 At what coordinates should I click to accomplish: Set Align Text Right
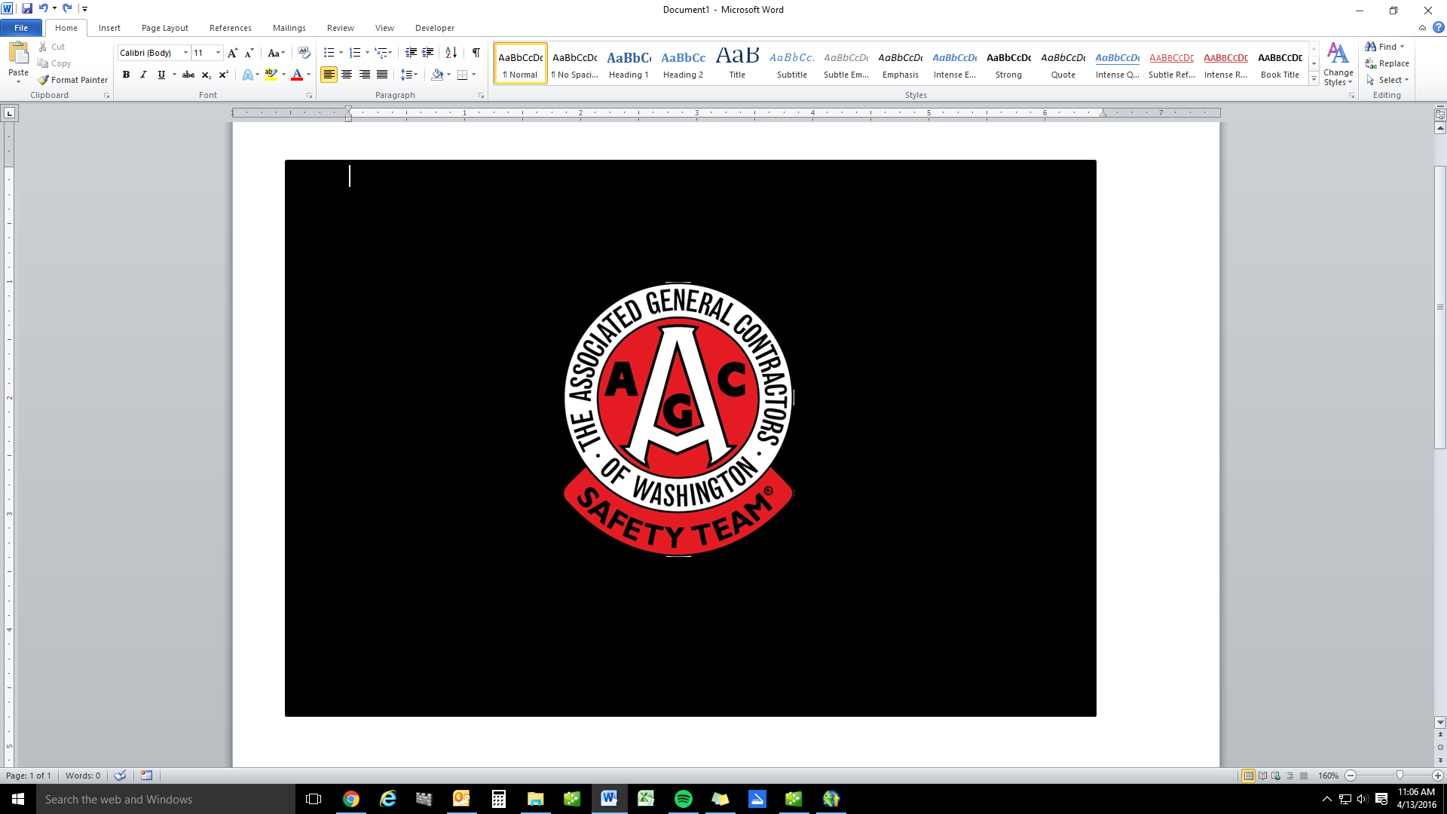(x=365, y=75)
